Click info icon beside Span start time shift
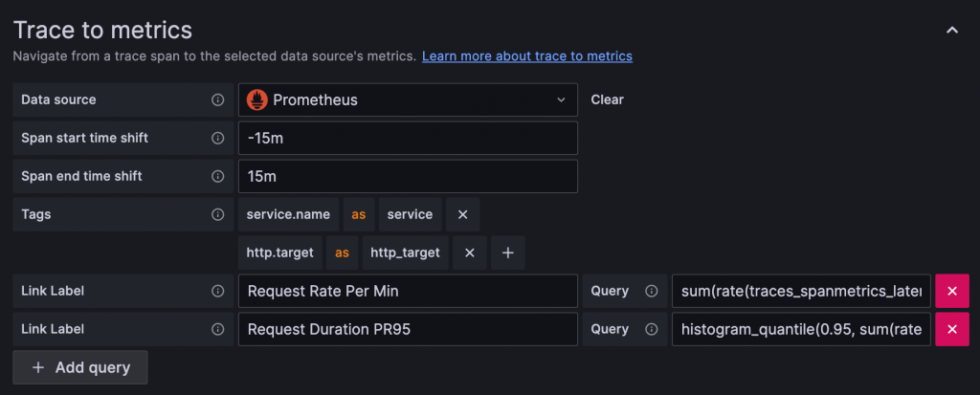 [217, 138]
